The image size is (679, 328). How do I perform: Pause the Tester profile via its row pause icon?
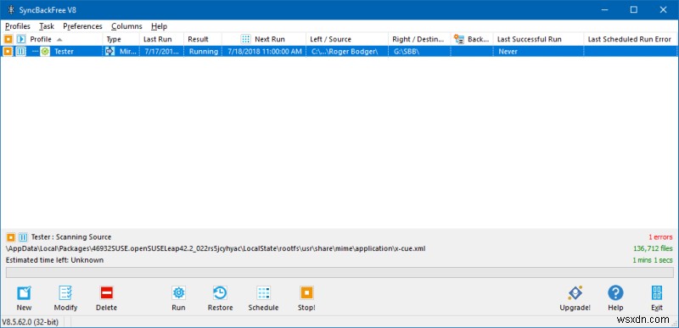coord(21,52)
